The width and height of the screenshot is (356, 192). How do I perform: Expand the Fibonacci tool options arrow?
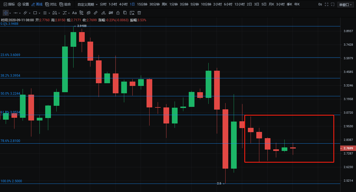click(49, 13)
